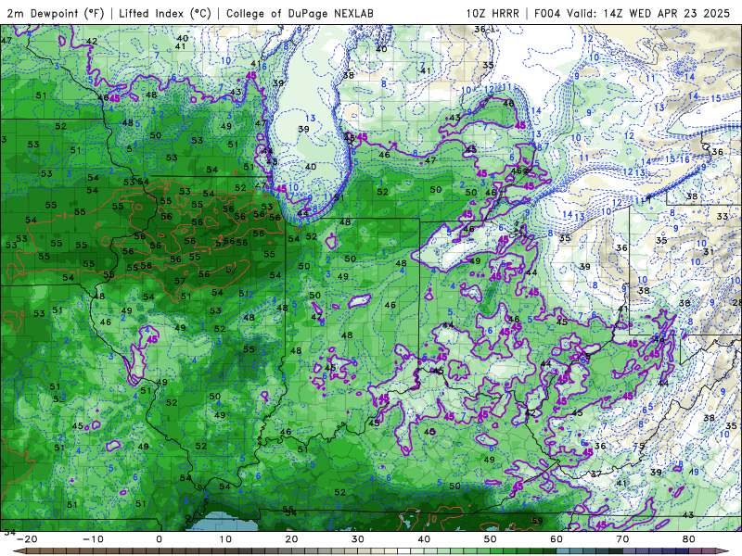
Task: Click the 'College of DuPage NEXLAB' label
Action: click(x=300, y=13)
